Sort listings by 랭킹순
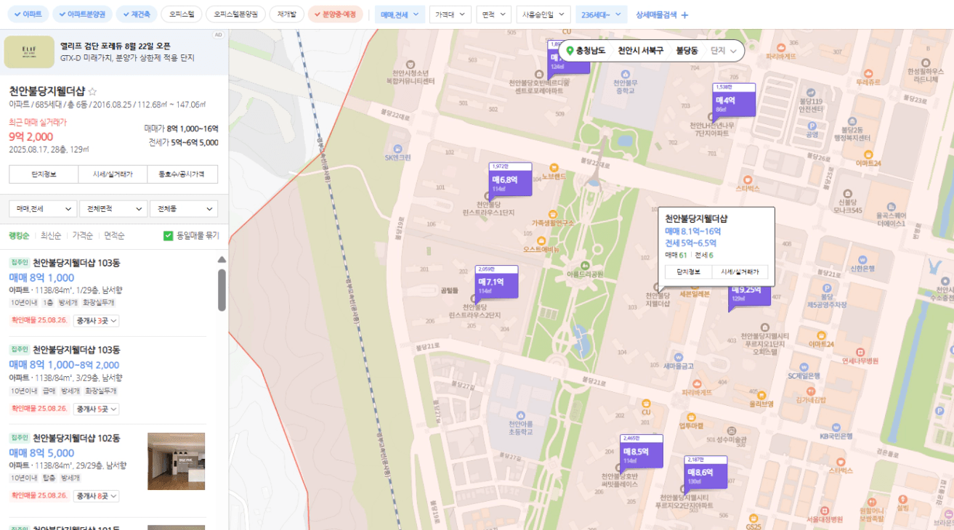The image size is (954, 530). 19,235
